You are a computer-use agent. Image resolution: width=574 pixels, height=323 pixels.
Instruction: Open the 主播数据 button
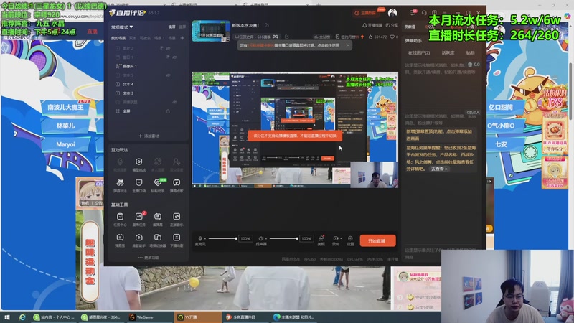(365, 13)
